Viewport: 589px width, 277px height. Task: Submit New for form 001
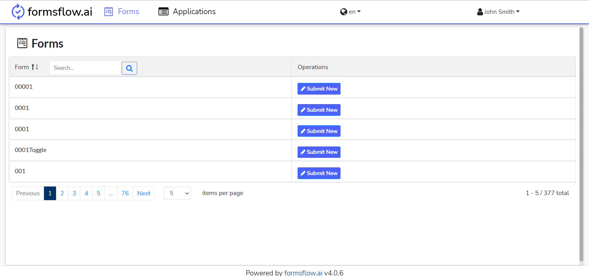[319, 173]
